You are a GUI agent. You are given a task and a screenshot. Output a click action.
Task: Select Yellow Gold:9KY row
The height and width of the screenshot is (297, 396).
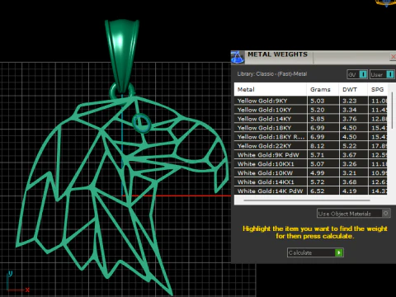click(311, 101)
